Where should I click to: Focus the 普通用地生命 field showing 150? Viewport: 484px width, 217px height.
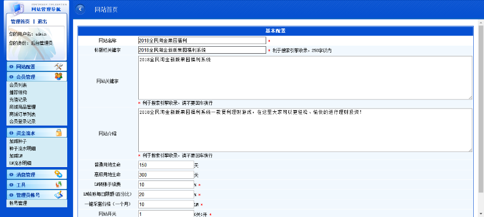(166, 165)
